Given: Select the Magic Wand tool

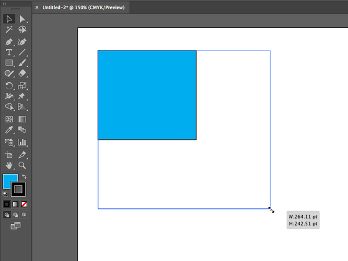Looking at the screenshot, I should (x=9, y=30).
